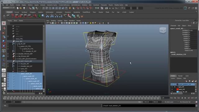Screen dimensions: 199x112
Task: Toggle visibility V of body_LYR
Action: click(172, 89)
